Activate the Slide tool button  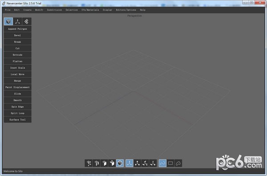click(x=17, y=94)
